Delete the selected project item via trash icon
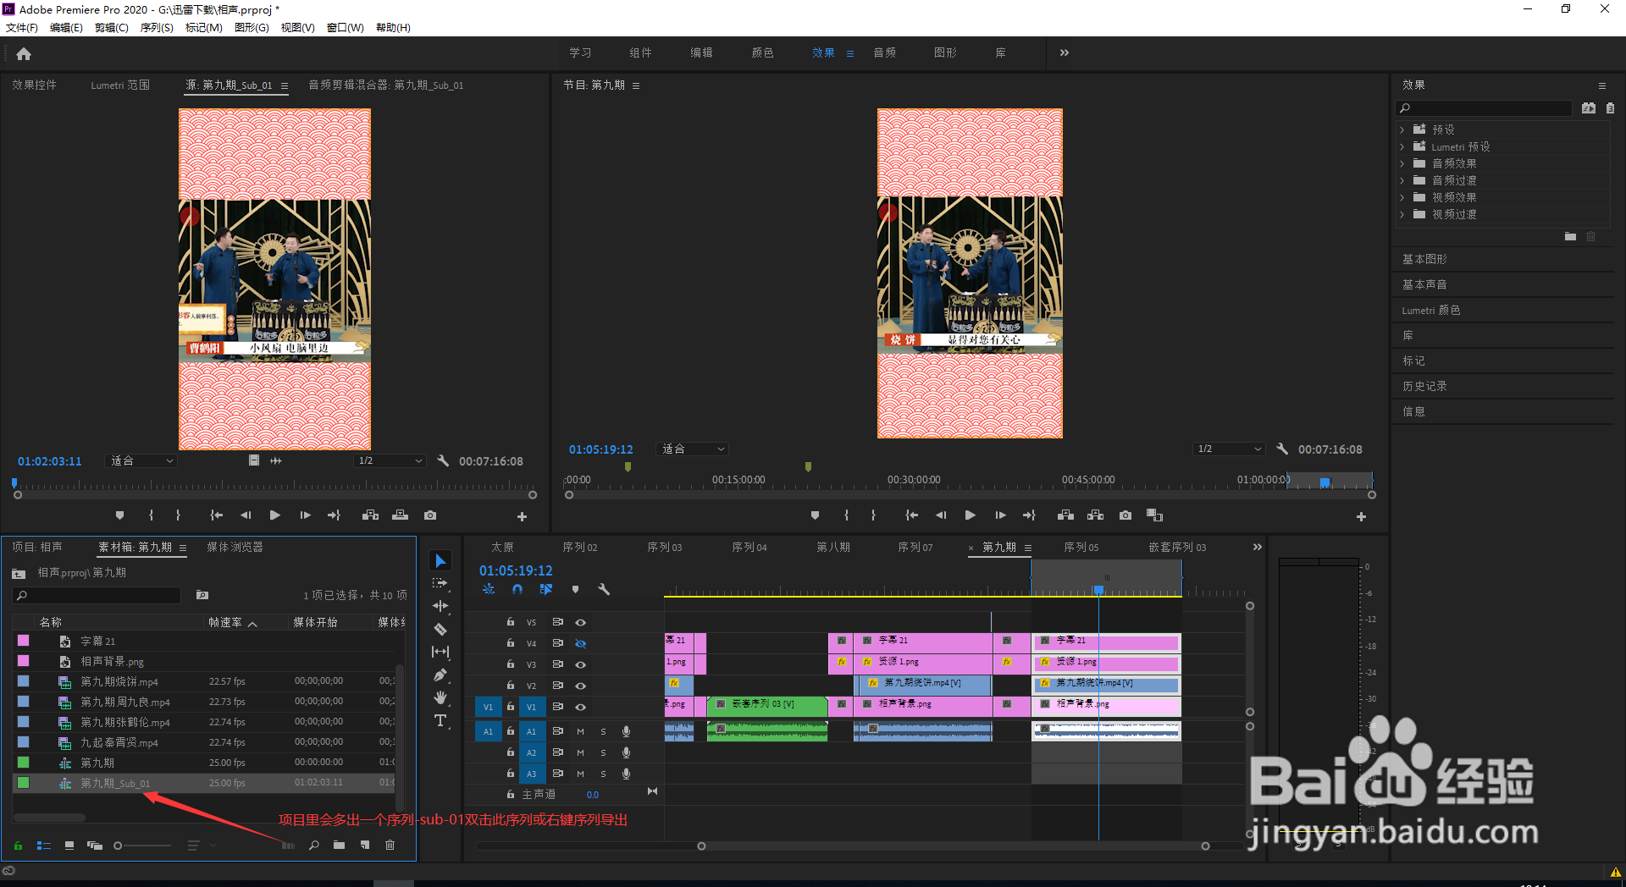Screen dimensions: 1626x887 pos(390,845)
